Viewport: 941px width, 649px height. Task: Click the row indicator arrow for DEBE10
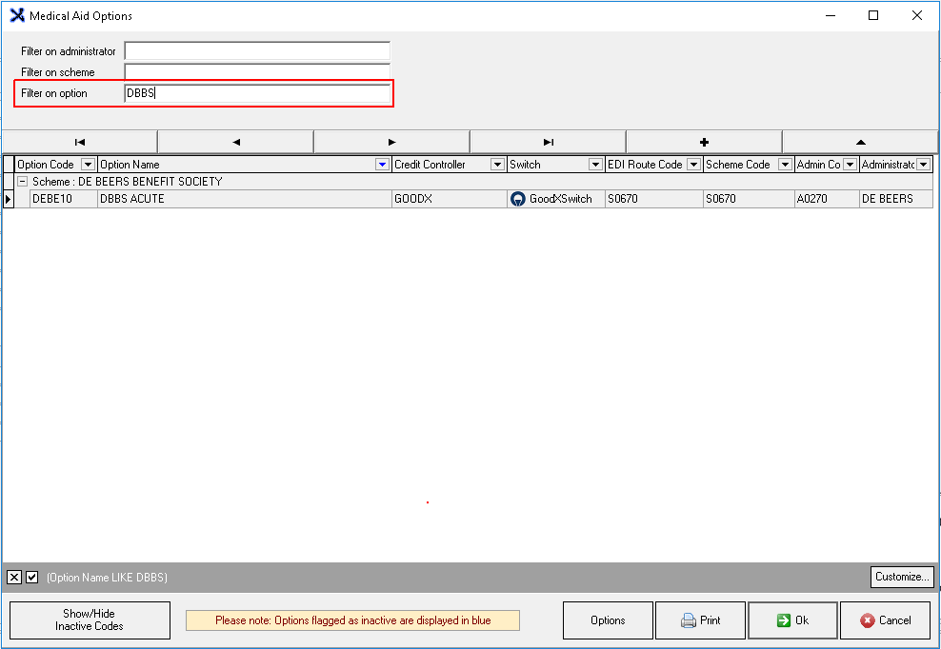(x=9, y=199)
